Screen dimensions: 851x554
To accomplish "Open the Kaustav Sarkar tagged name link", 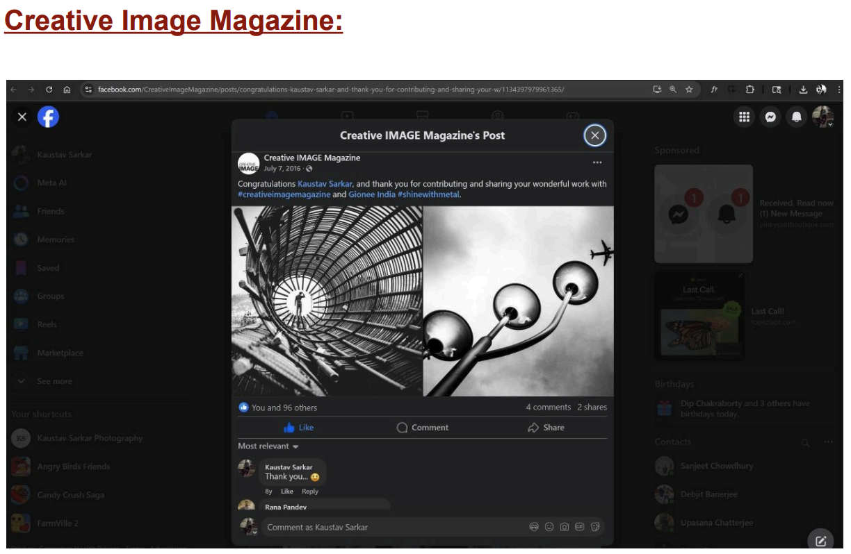I will [x=325, y=184].
